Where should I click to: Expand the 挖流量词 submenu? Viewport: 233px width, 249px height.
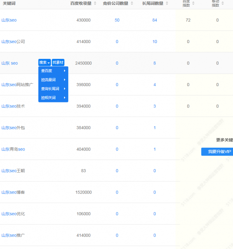point(53,80)
